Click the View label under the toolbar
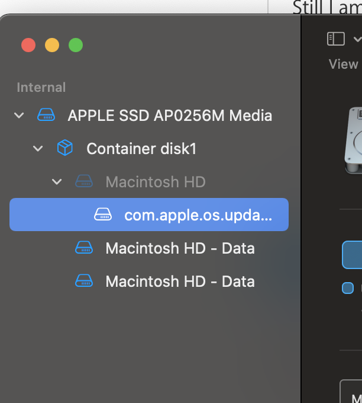362x403 pixels. pos(343,64)
